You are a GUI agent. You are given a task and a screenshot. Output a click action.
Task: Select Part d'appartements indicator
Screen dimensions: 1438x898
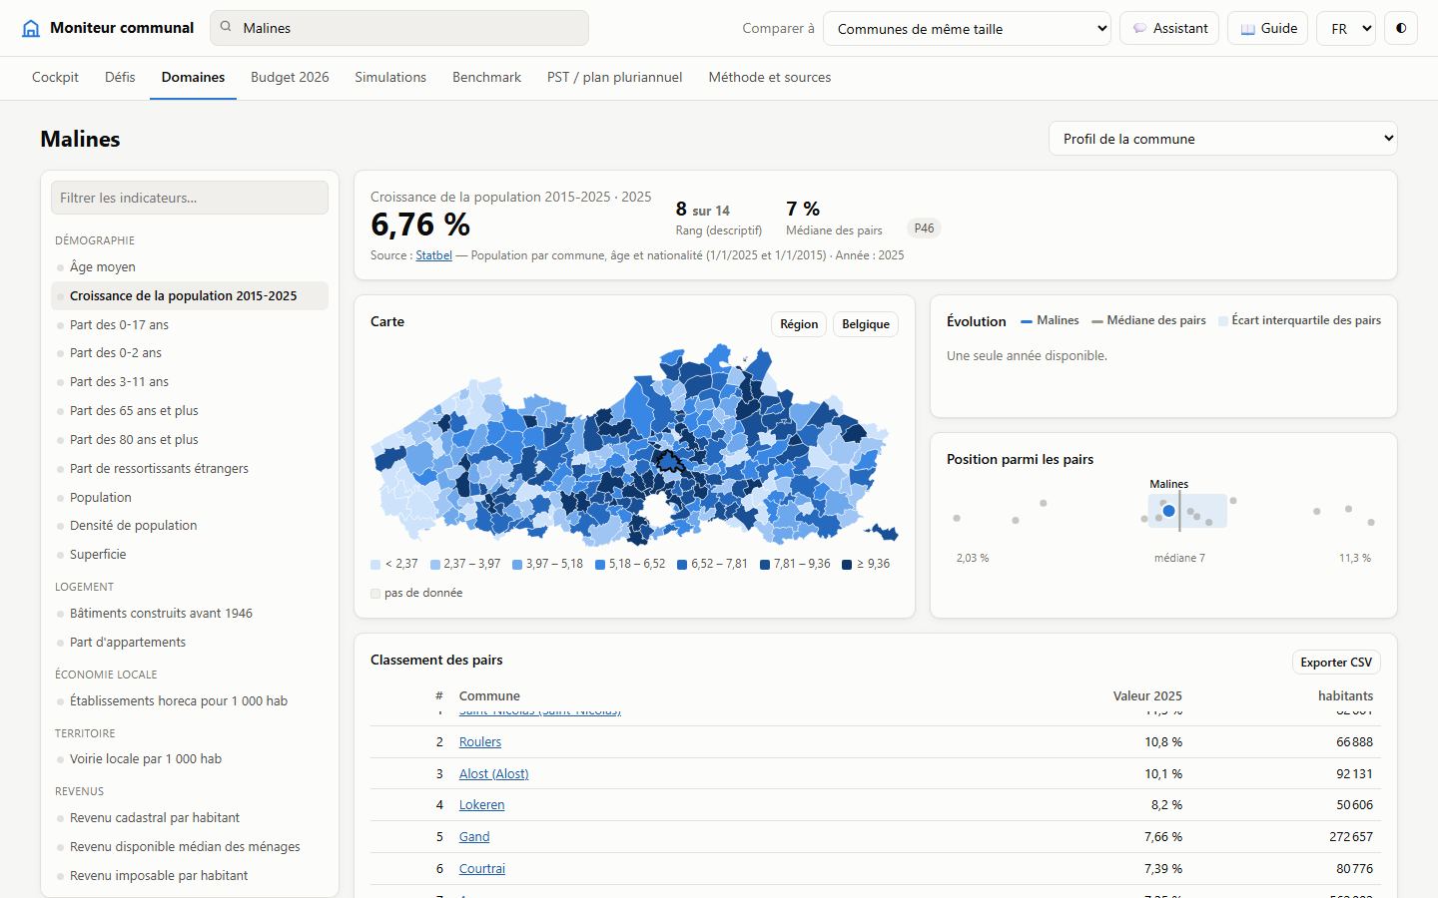click(190, 642)
